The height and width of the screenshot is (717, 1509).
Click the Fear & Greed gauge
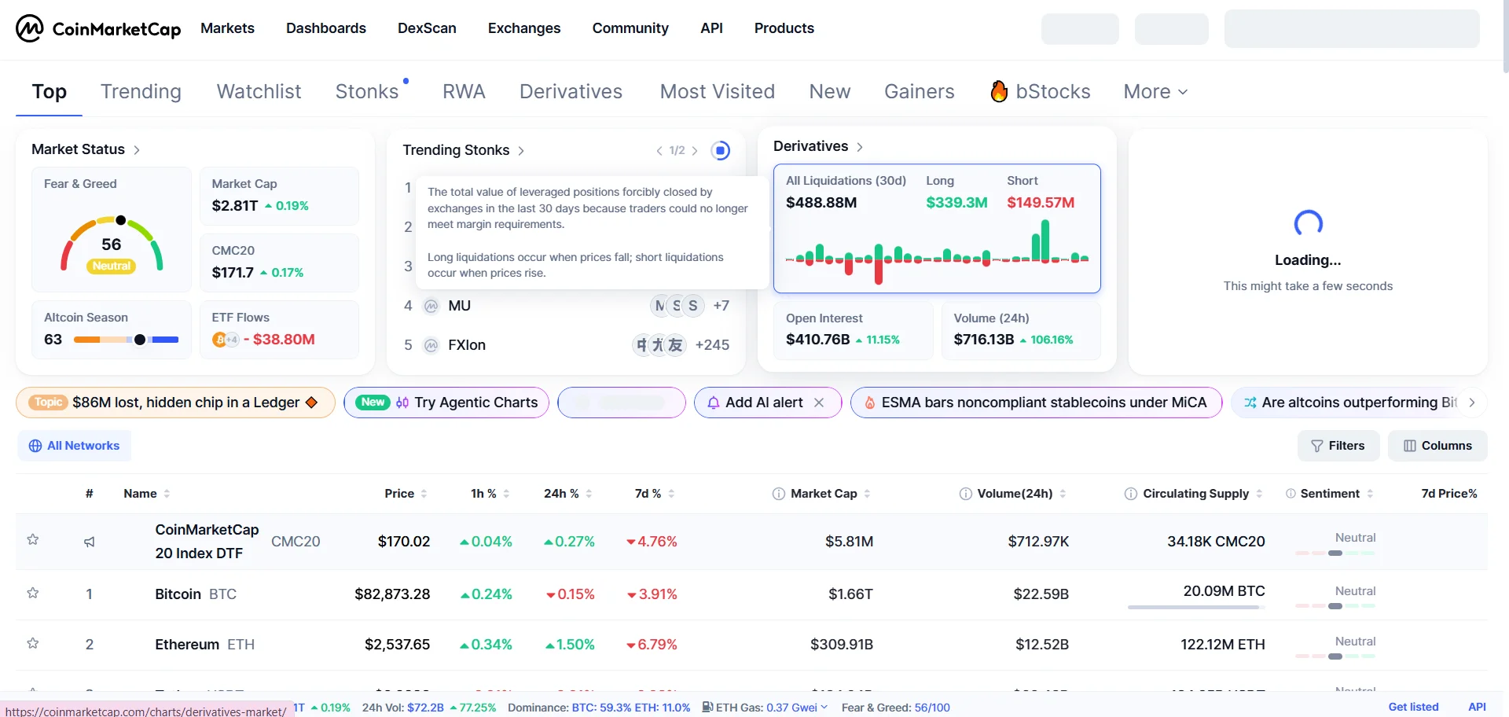click(x=112, y=244)
